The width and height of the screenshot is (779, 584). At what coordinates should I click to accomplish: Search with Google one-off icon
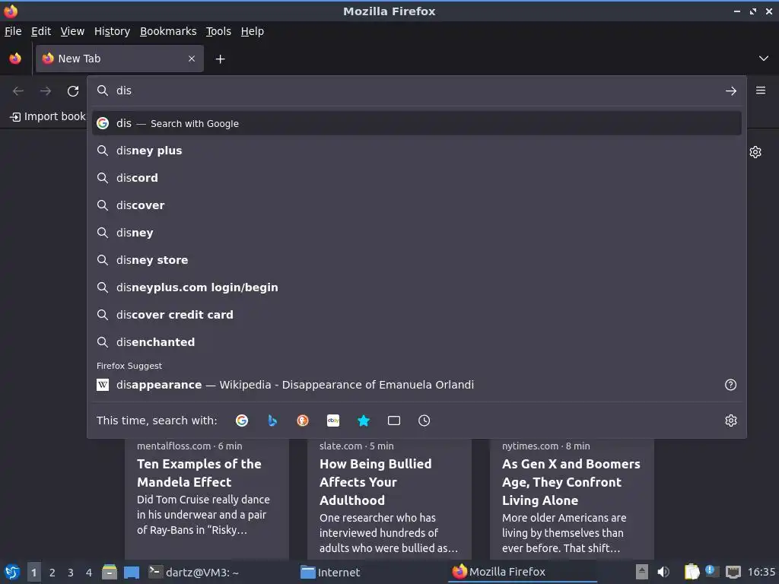pos(242,421)
